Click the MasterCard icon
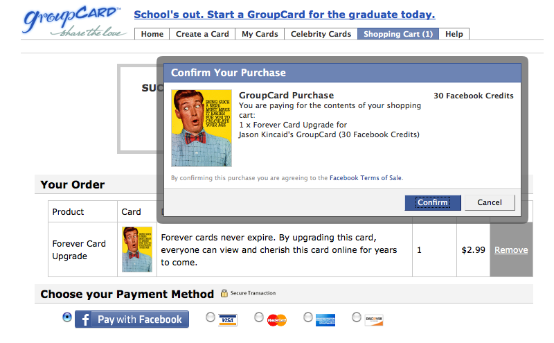554x343 pixels. pos(276,319)
